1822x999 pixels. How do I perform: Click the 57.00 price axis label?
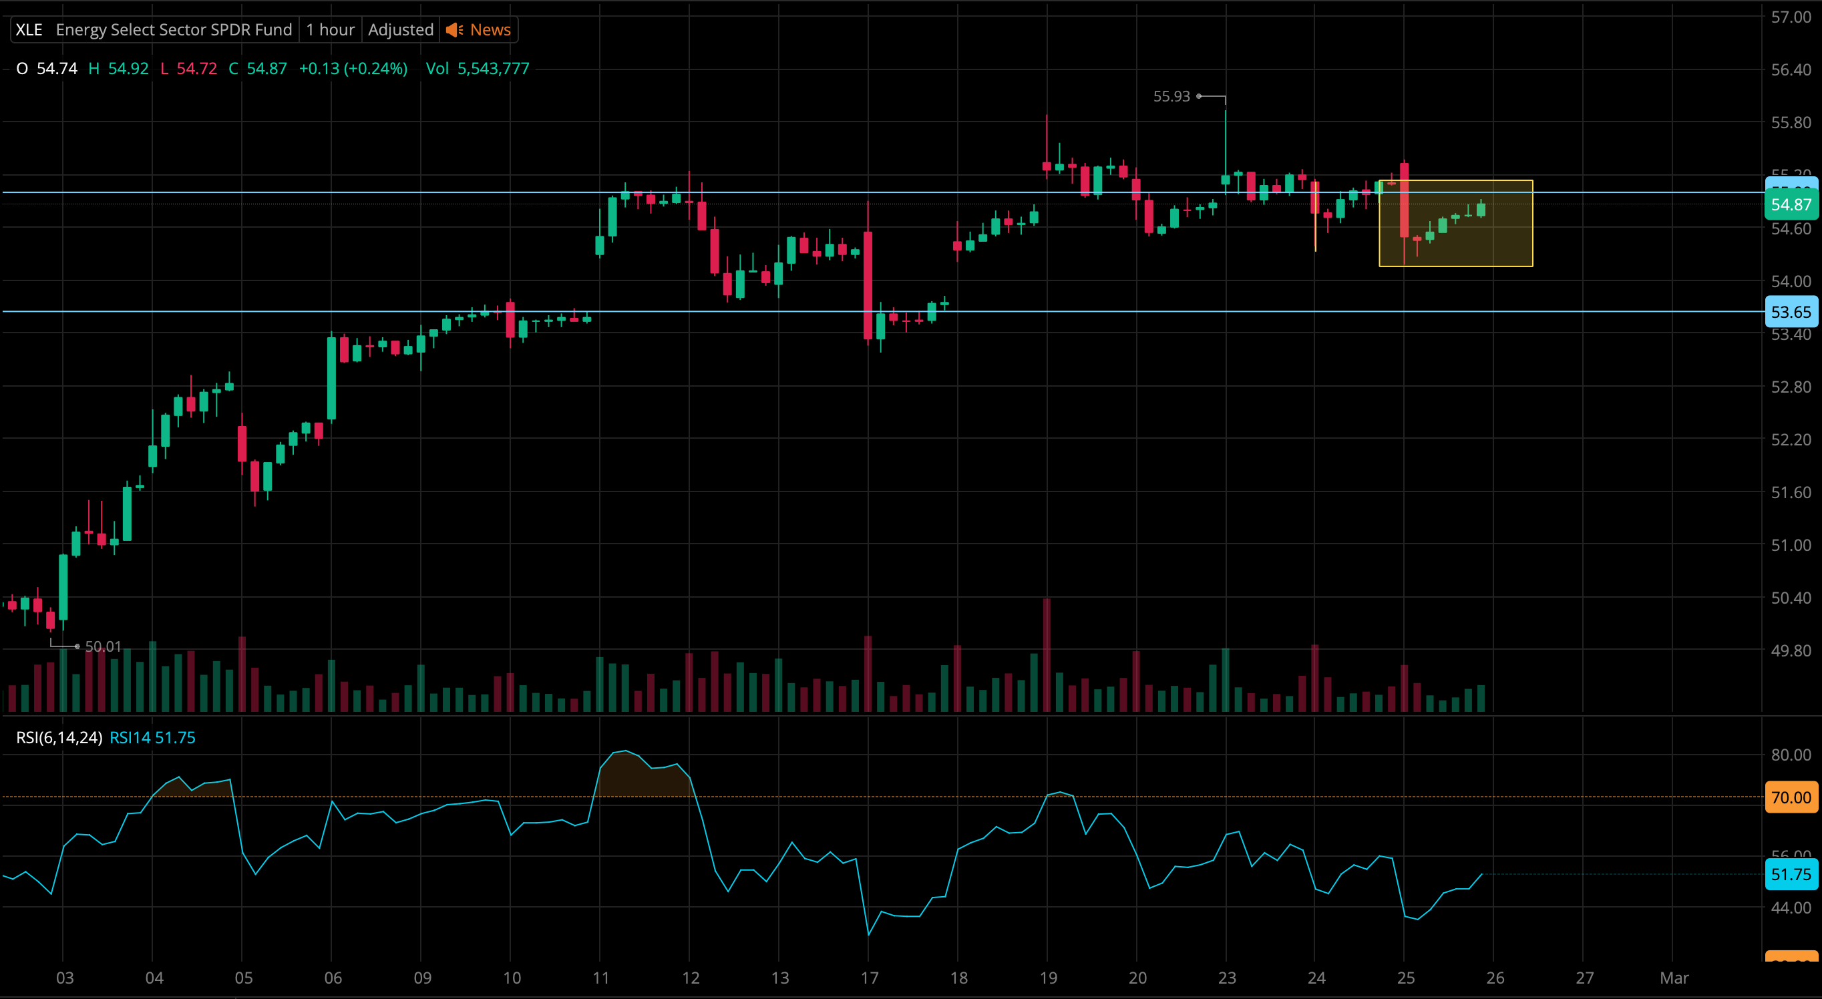tap(1790, 17)
